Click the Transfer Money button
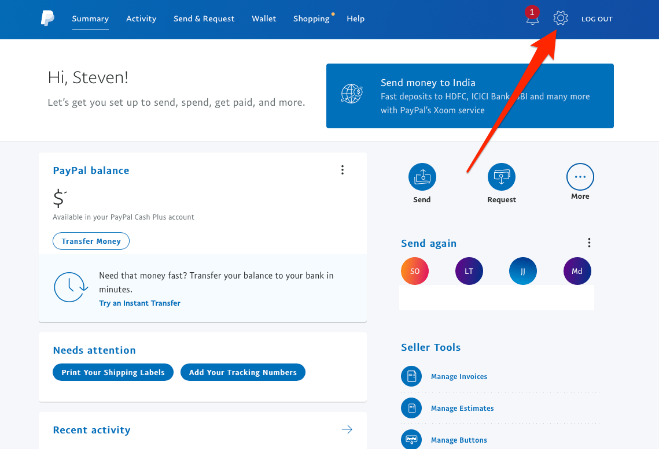 [91, 241]
